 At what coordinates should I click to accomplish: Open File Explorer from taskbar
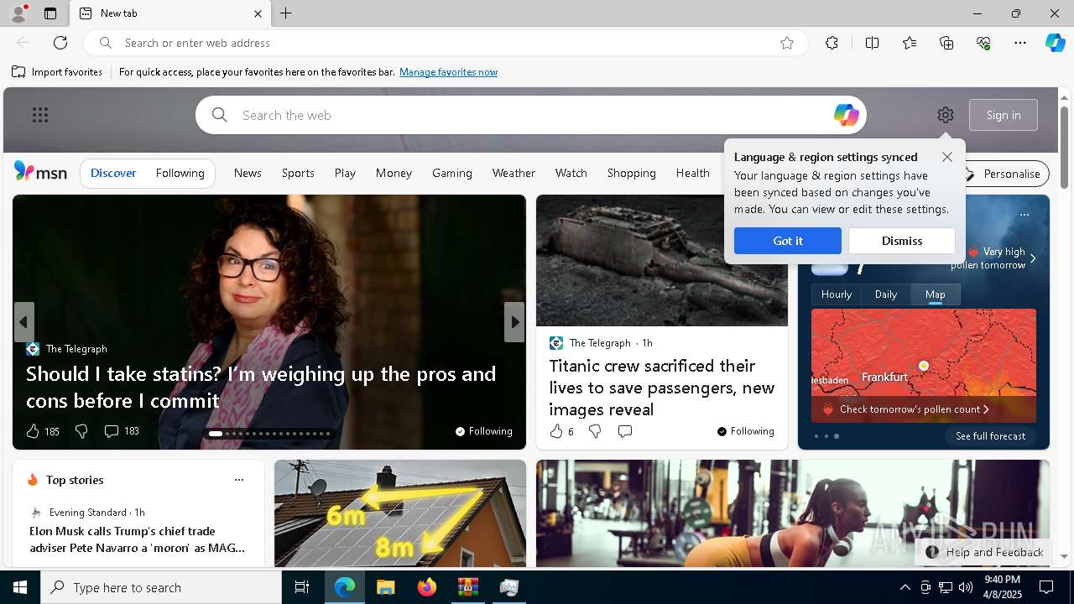coord(386,587)
